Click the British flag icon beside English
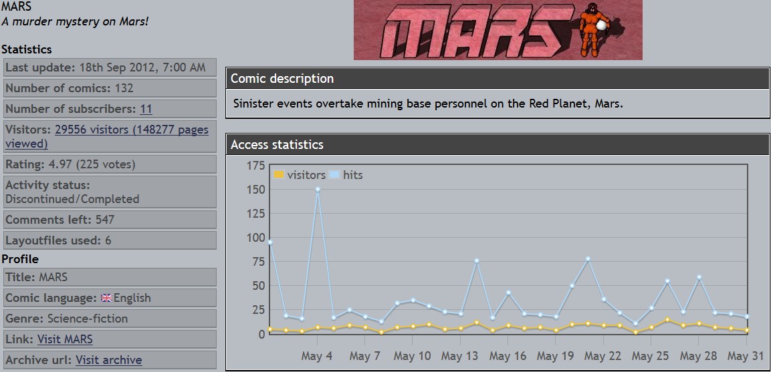The width and height of the screenshot is (771, 372). tap(106, 298)
